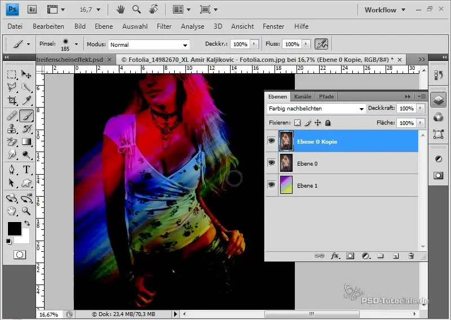Open the Deckkr. opacity slider arrow
Screen dimensions: 451x320
tap(254, 44)
